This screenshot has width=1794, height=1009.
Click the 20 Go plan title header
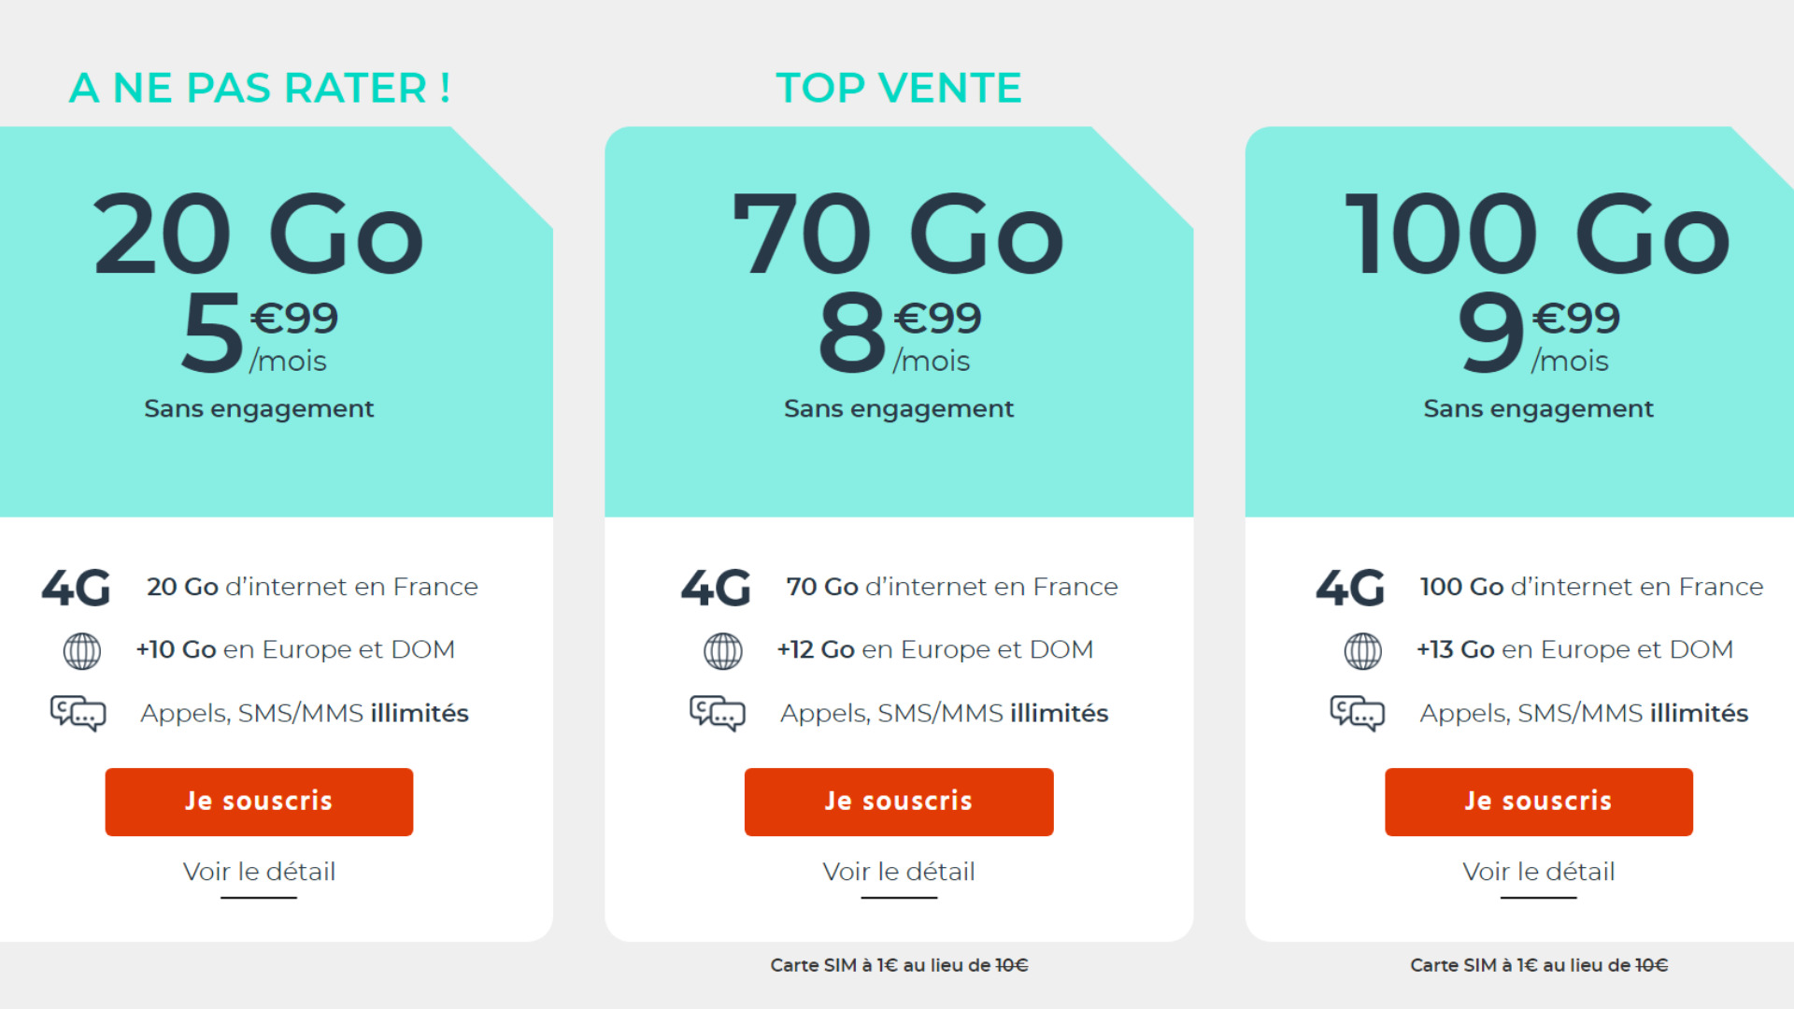pyautogui.click(x=259, y=234)
